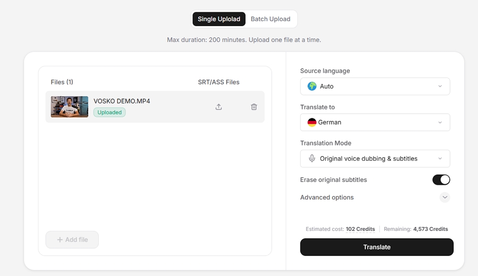Click the Max duration notice text
478x276 pixels.
244,40
